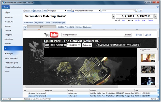This screenshot has width=161, height=102.
Task: Expand the 116 videos dropdown
Action: [79, 45]
